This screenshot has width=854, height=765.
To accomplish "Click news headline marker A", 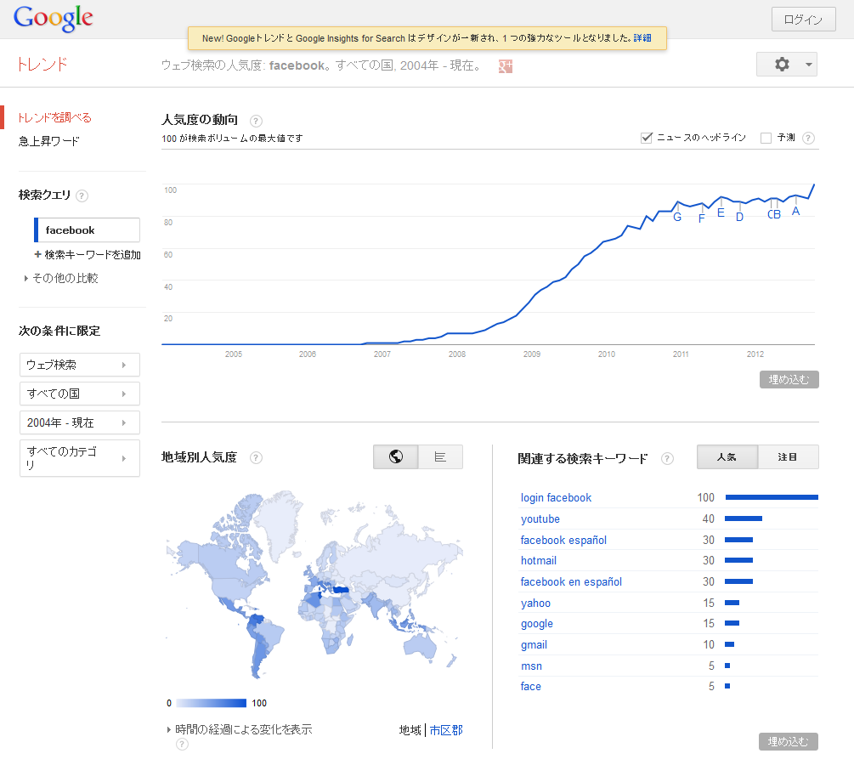I will 795,212.
